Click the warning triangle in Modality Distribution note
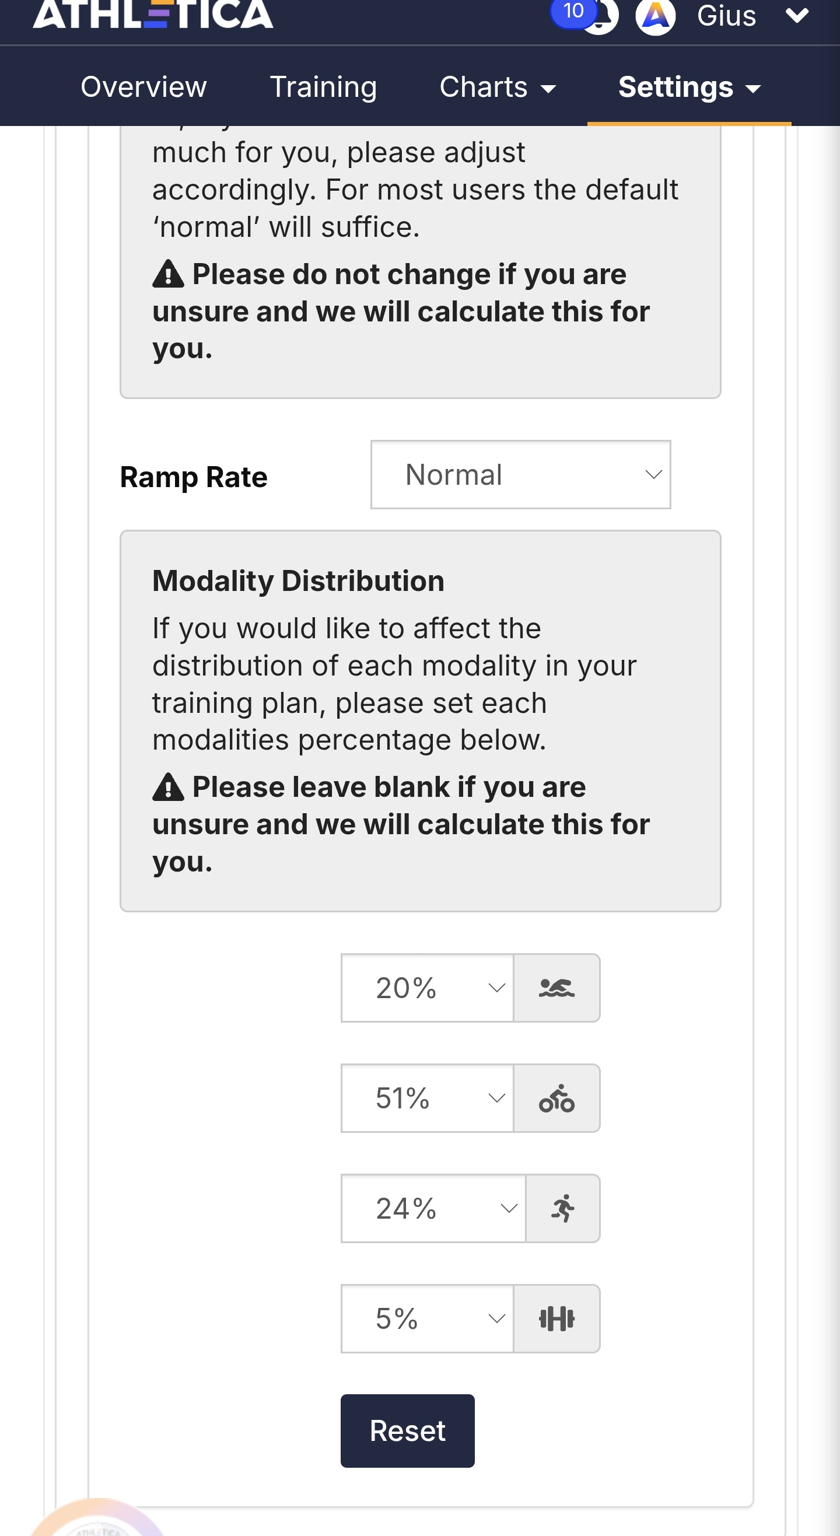The height and width of the screenshot is (1536, 840). [x=168, y=787]
